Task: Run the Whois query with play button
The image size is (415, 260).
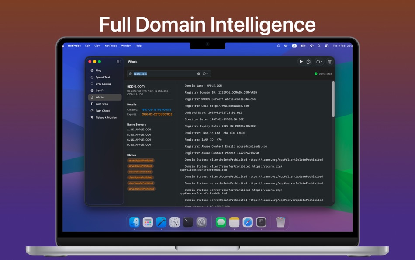Action: [x=301, y=62]
